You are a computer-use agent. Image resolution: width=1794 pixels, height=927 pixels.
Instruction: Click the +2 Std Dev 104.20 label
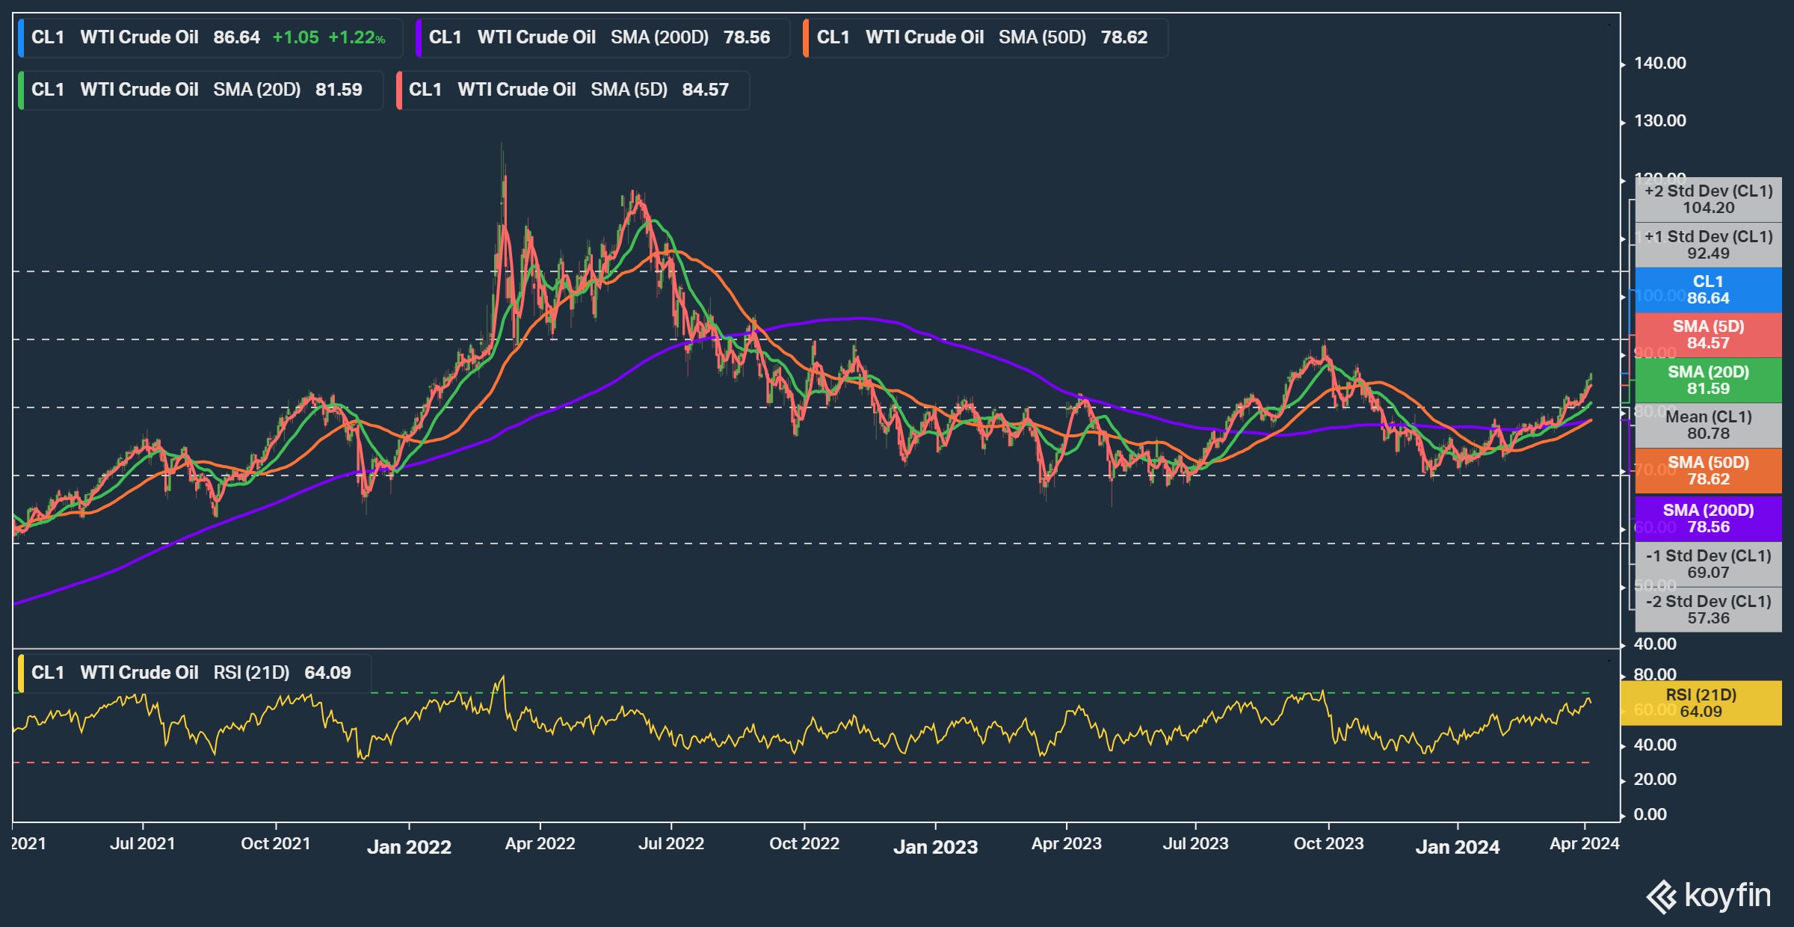point(1708,200)
